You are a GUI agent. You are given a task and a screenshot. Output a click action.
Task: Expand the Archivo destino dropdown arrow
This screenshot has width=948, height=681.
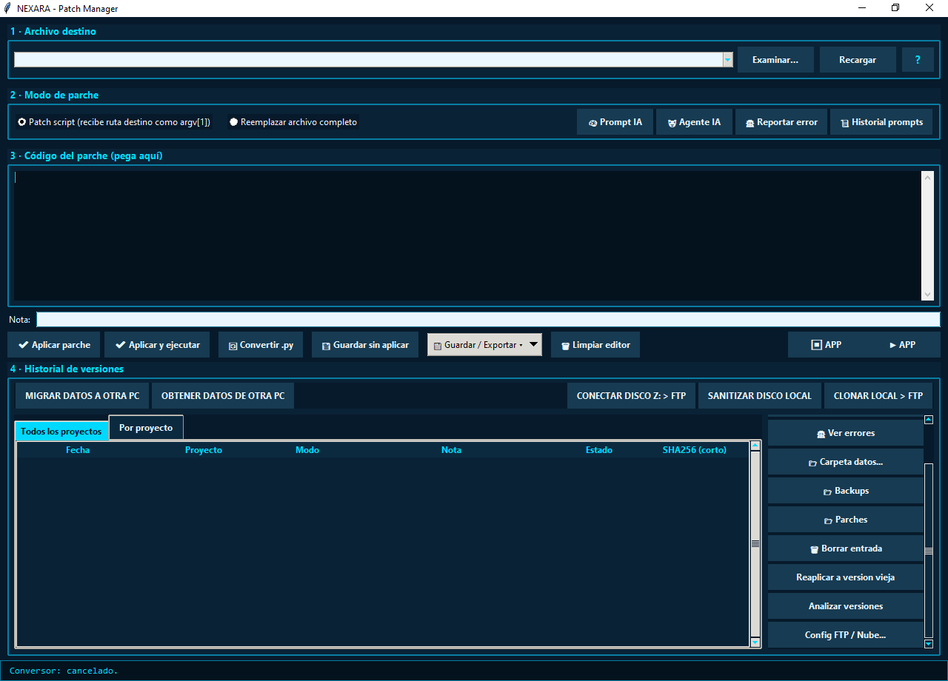click(x=727, y=60)
